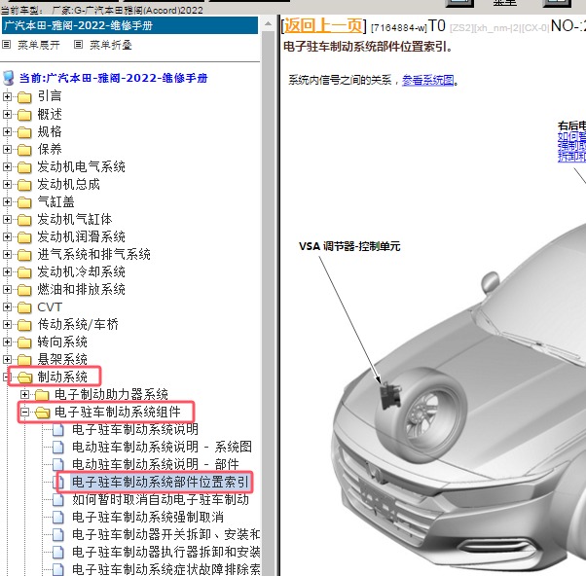Image resolution: width=586 pixels, height=576 pixels.
Task: Select the 发动机润滑系统 folder label
Action: (81, 237)
